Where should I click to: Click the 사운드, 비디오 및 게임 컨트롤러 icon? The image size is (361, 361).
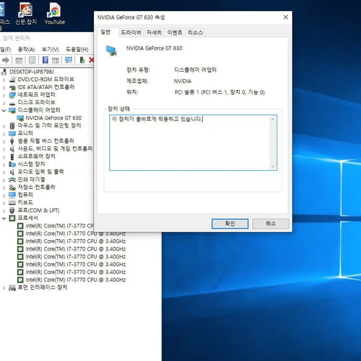(12, 149)
